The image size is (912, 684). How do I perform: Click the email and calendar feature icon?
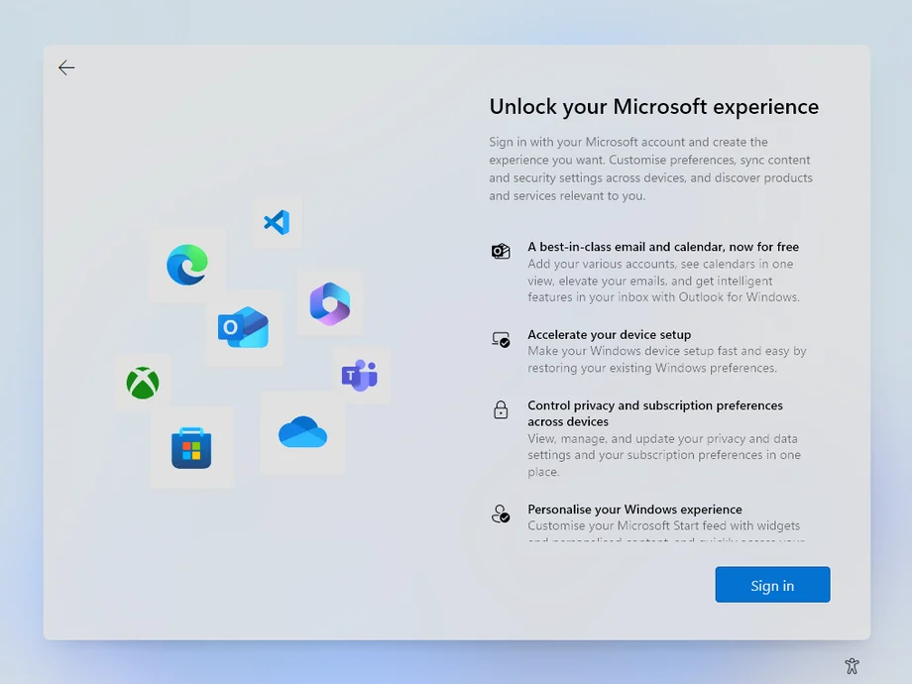pos(501,251)
